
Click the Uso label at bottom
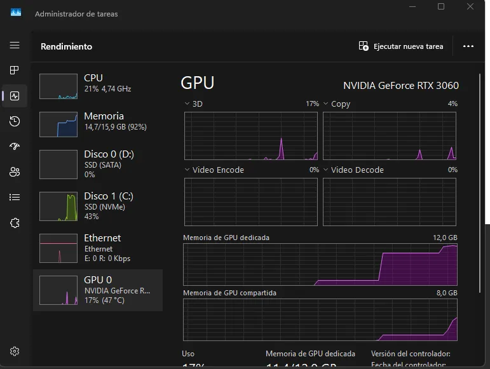click(188, 354)
